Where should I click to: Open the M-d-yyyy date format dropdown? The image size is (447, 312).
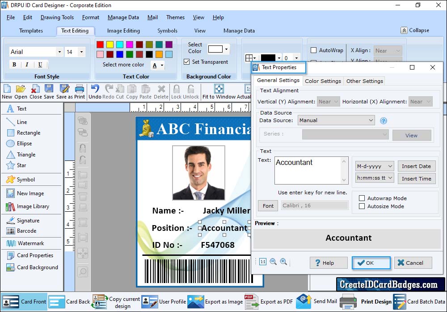(x=375, y=166)
